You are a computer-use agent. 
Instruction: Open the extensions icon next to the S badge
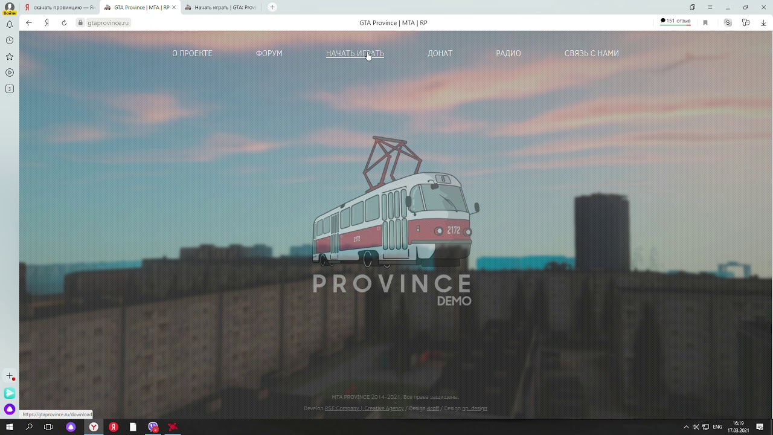[x=746, y=22]
